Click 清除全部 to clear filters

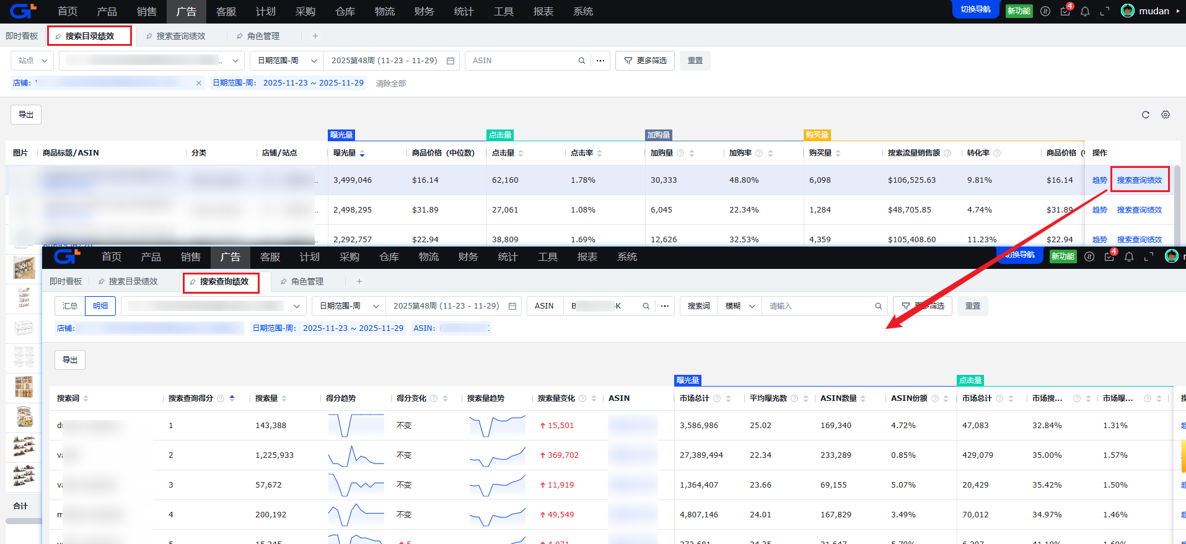(391, 84)
